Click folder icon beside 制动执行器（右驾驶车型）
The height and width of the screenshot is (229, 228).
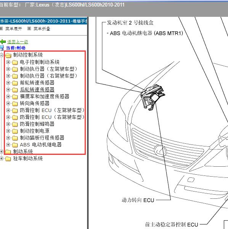pos(15,76)
